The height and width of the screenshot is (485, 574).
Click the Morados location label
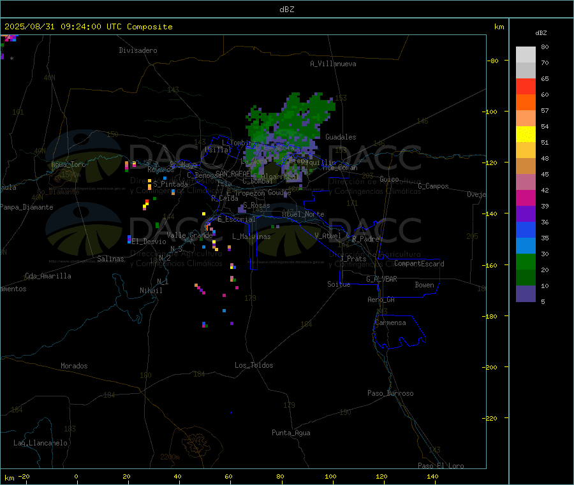coord(75,366)
